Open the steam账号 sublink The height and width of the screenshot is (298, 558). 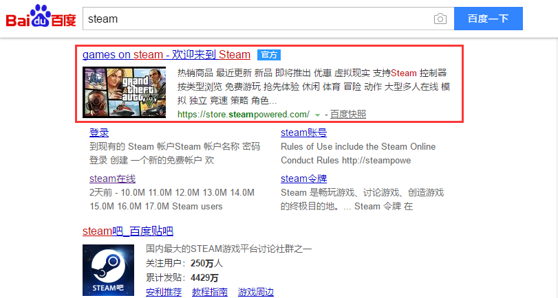[303, 133]
